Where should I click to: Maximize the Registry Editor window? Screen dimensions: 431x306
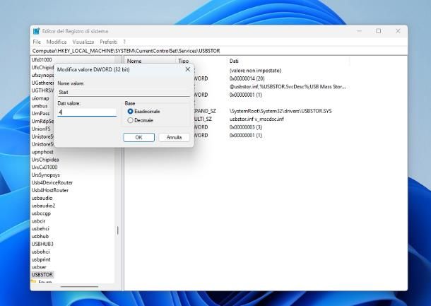(379, 31)
